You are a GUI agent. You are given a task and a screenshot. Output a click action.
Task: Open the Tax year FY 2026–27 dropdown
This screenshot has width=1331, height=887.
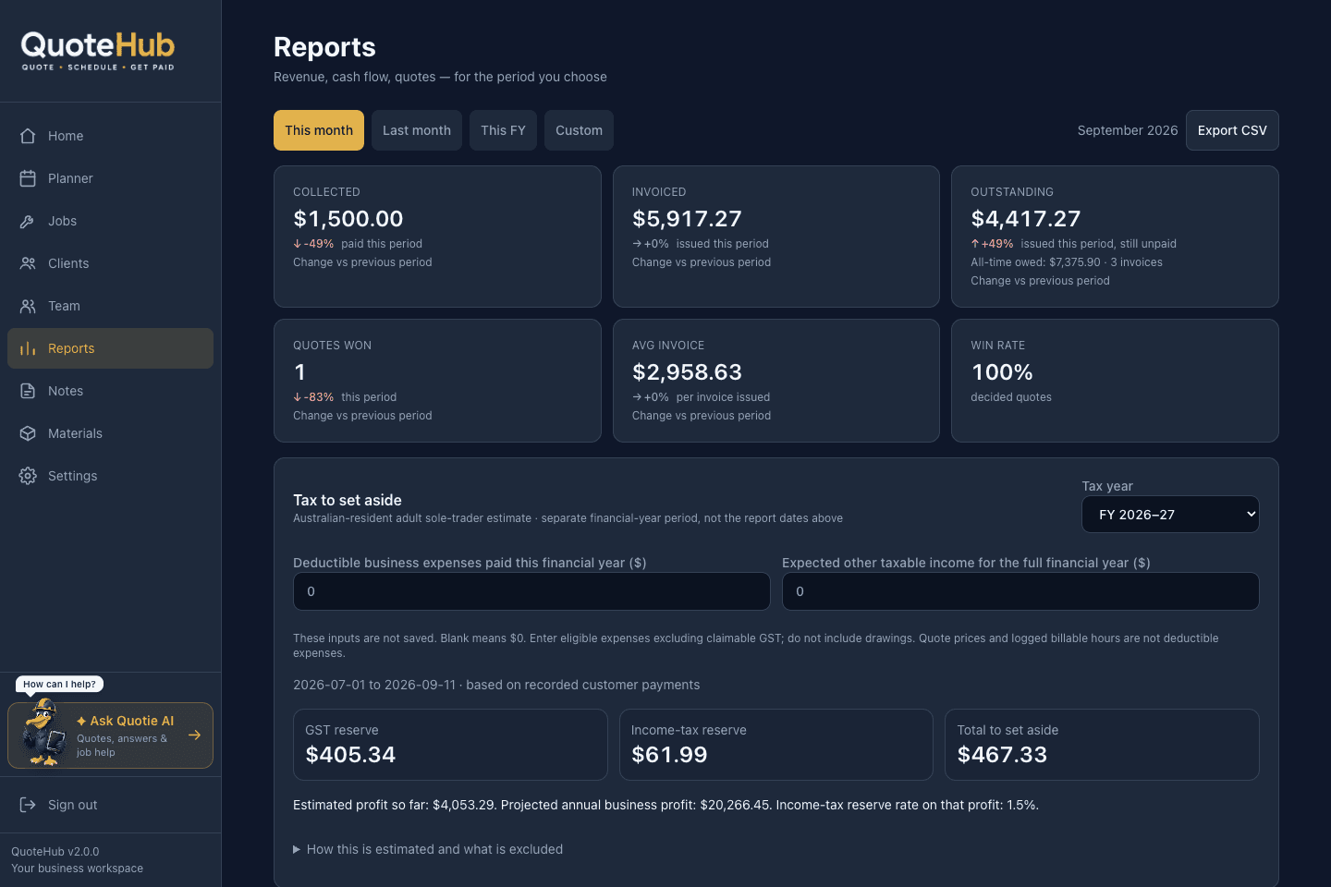coord(1170,515)
